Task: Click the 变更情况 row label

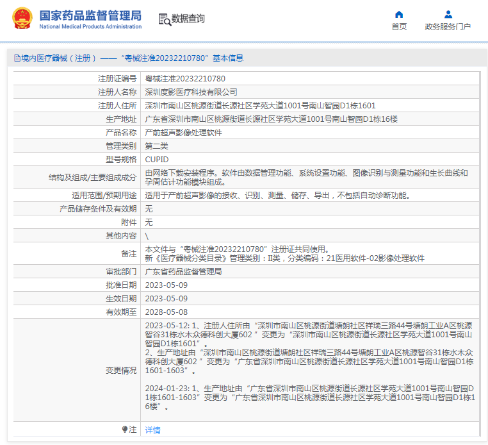Action: coord(121,371)
